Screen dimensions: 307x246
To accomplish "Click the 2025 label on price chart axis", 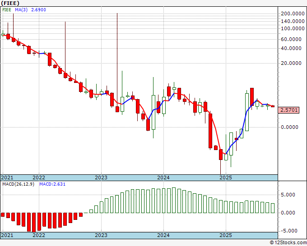I will coord(226,178).
